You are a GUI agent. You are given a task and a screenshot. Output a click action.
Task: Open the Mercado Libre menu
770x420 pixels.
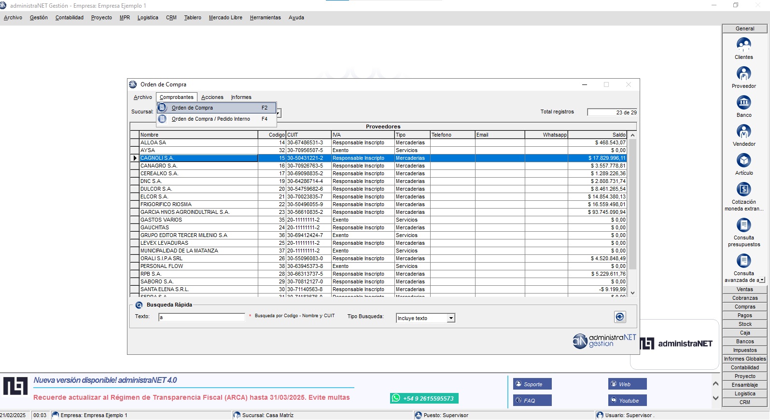225,17
